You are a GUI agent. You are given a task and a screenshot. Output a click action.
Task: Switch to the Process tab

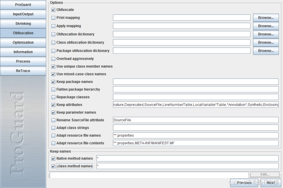point(23,61)
